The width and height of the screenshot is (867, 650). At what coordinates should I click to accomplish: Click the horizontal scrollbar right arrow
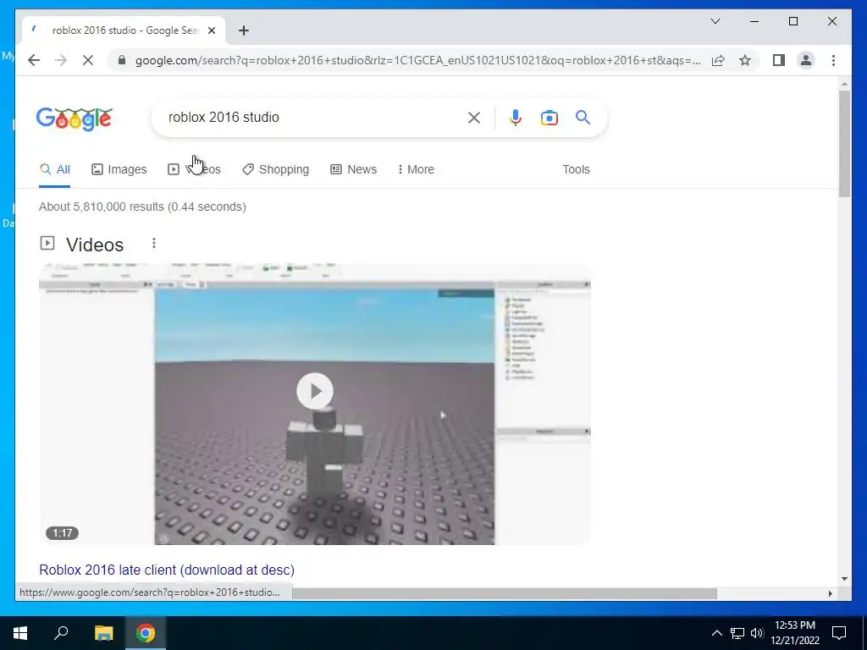coord(830,593)
